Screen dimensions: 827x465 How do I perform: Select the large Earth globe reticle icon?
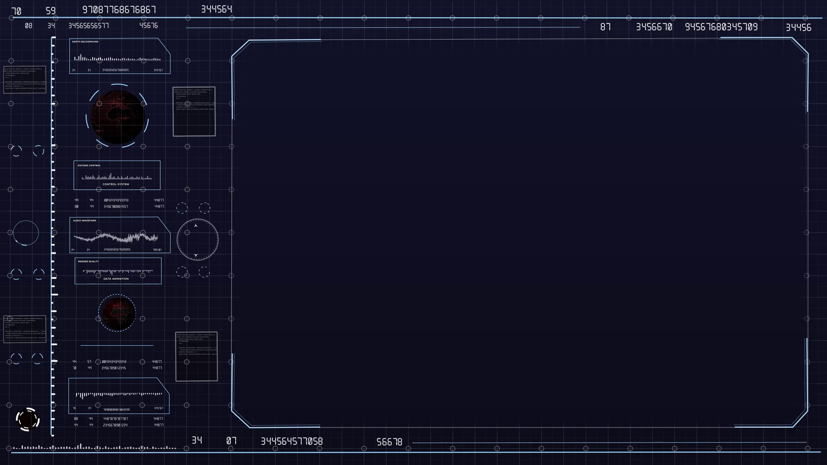coord(117,115)
